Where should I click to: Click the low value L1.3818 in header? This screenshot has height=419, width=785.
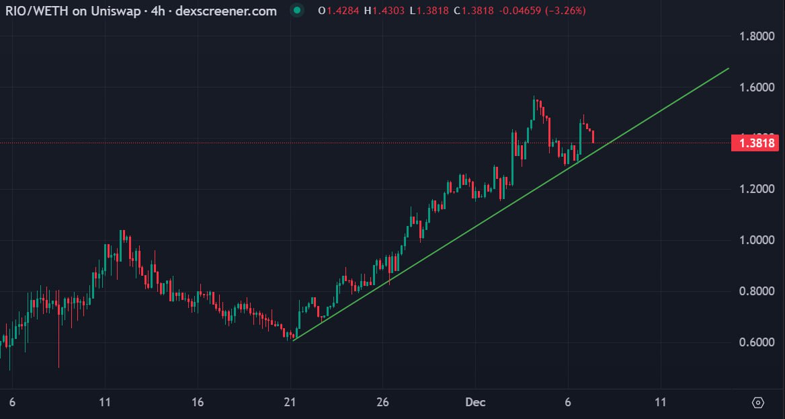pos(429,11)
